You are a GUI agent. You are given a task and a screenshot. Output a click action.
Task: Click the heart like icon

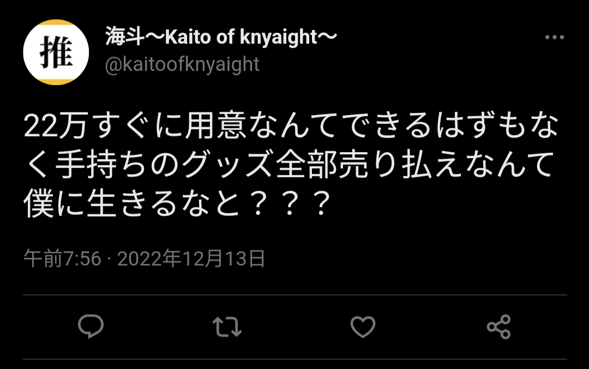point(363,326)
